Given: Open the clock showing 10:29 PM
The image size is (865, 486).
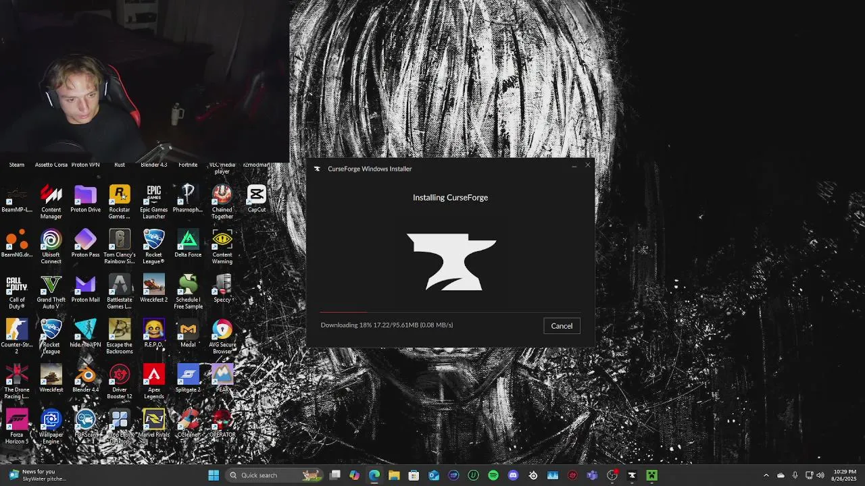Looking at the screenshot, I should 844,475.
